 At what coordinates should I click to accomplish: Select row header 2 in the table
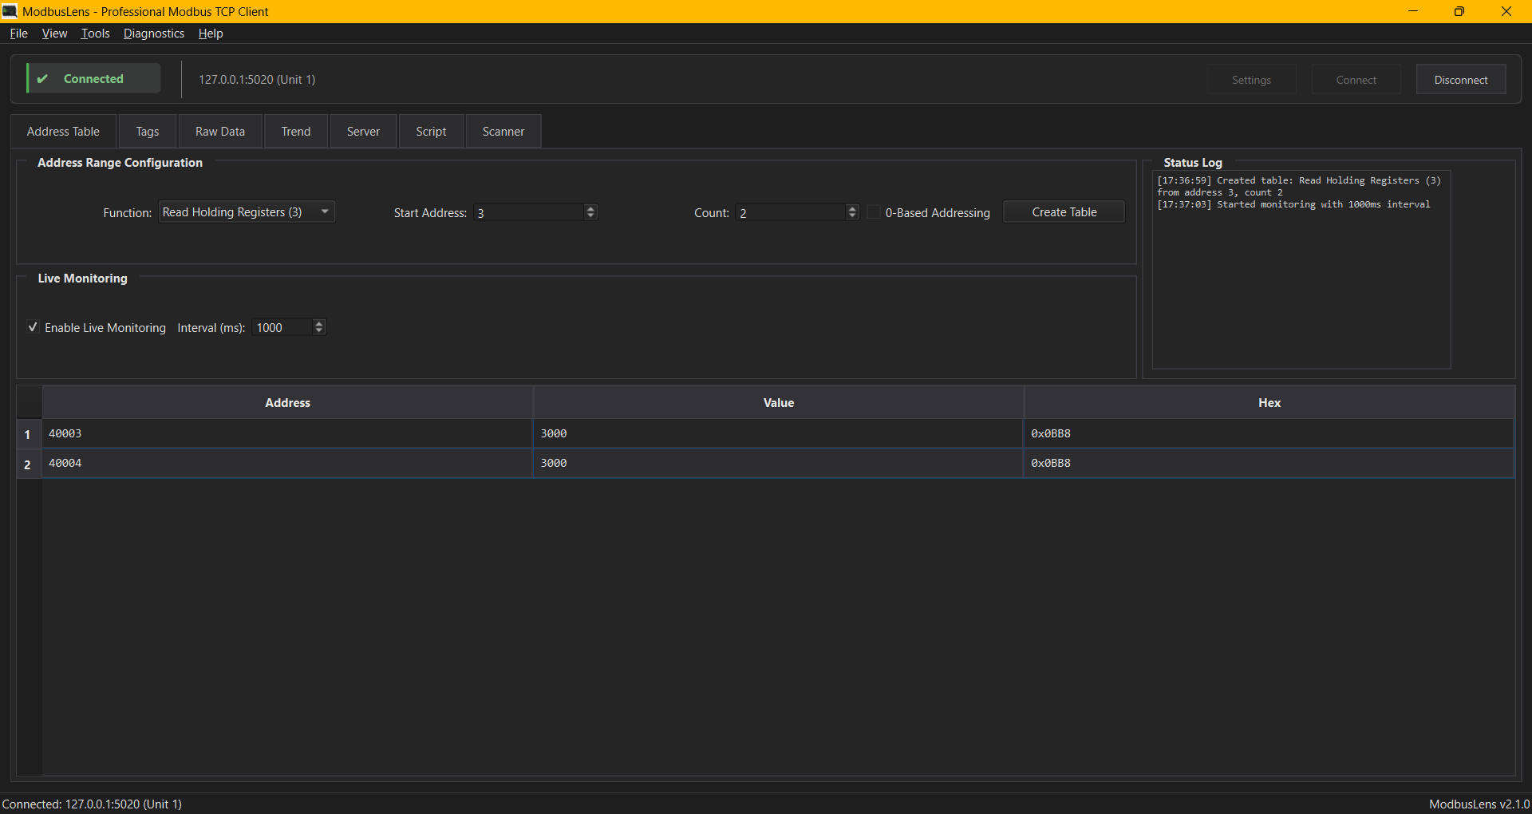[x=29, y=464]
